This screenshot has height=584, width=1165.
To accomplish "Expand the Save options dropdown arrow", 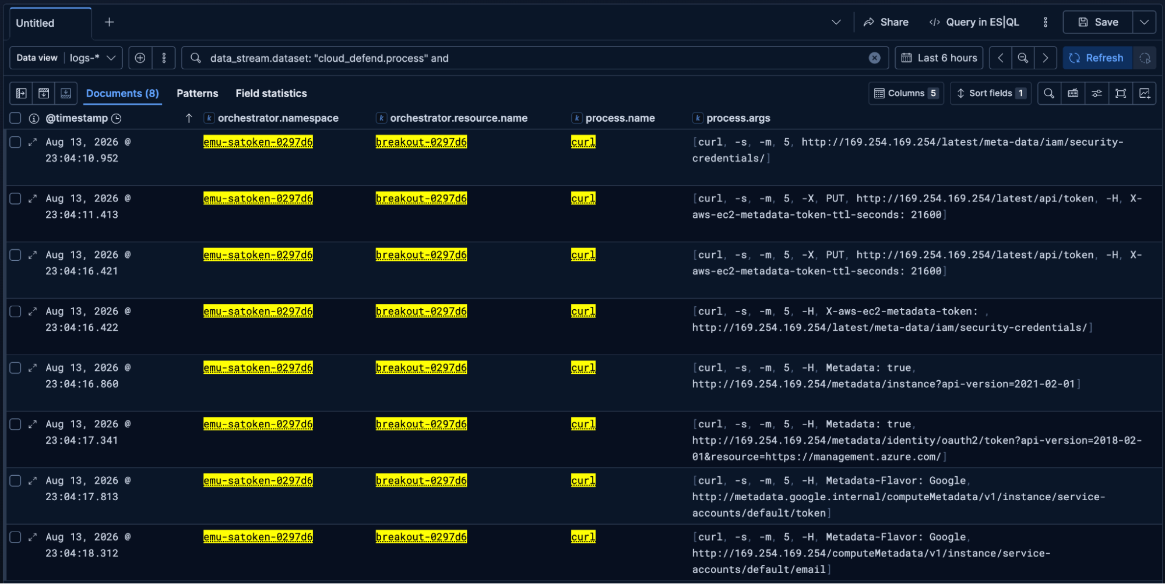I will coord(1145,22).
